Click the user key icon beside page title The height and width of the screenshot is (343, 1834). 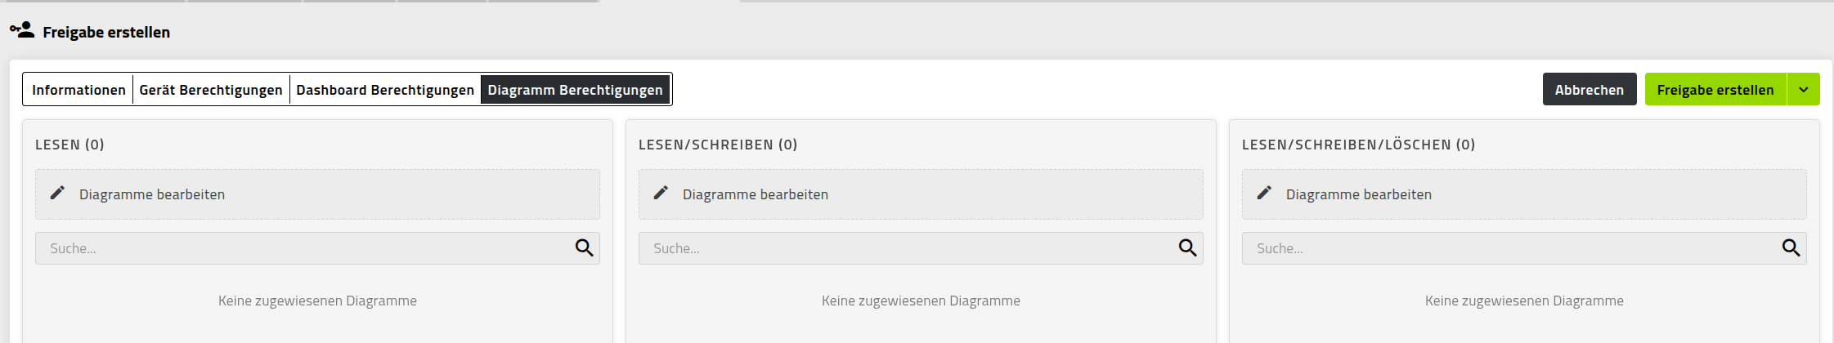[x=22, y=30]
